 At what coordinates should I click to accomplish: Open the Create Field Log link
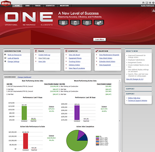pyautogui.click(x=44, y=55)
